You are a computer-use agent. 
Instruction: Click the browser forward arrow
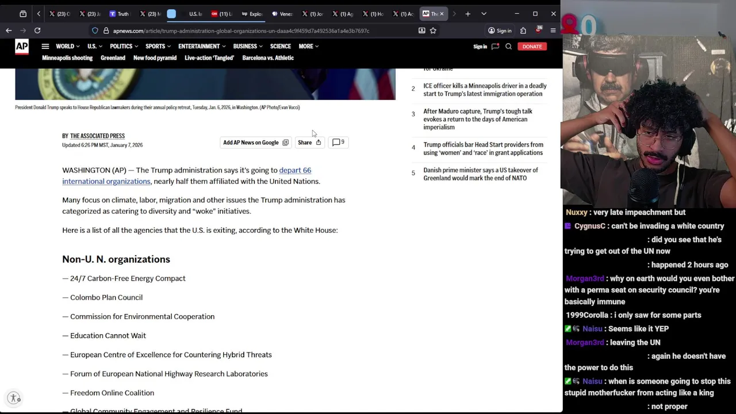coord(23,30)
